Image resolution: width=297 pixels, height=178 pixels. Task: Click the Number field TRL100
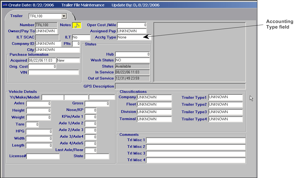pos(46,25)
